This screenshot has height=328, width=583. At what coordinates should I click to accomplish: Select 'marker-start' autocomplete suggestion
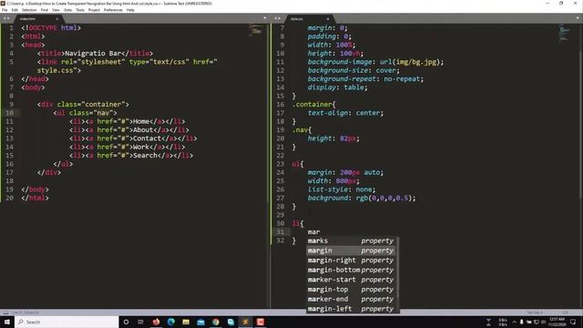tap(350, 280)
